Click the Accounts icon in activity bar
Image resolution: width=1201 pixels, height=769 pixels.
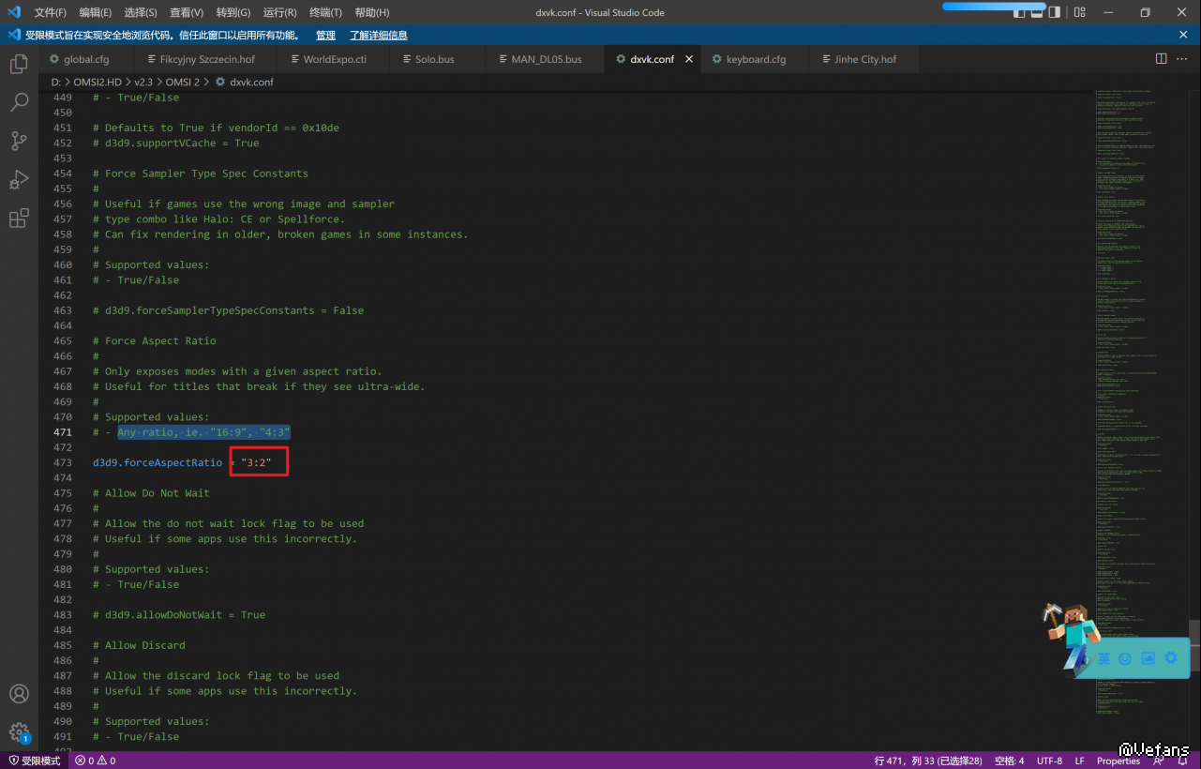[19, 694]
